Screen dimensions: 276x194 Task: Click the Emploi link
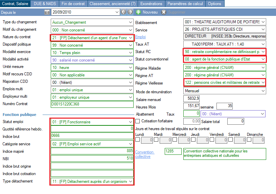pyautogui.click(x=140, y=37)
